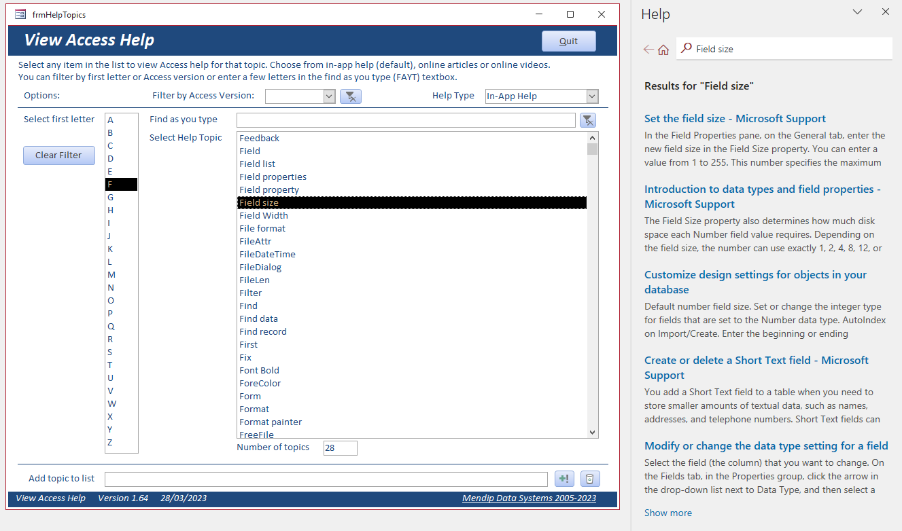Click the delete topic trash icon

click(589, 479)
